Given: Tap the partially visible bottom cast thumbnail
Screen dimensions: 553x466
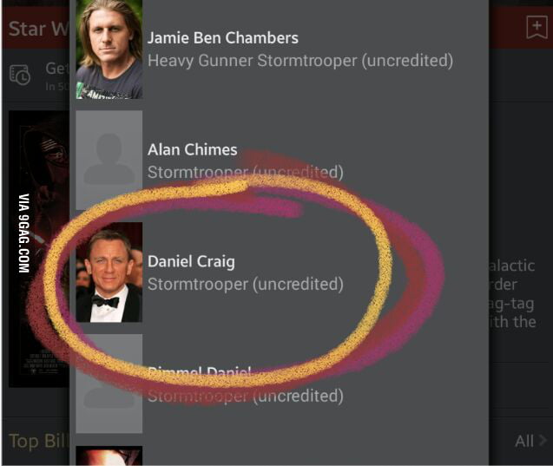Looking at the screenshot, I should point(109,456).
